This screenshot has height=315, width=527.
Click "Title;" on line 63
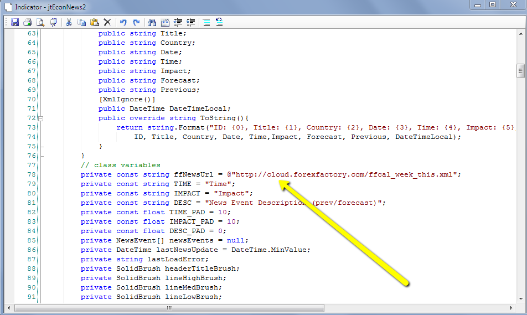(x=173, y=33)
